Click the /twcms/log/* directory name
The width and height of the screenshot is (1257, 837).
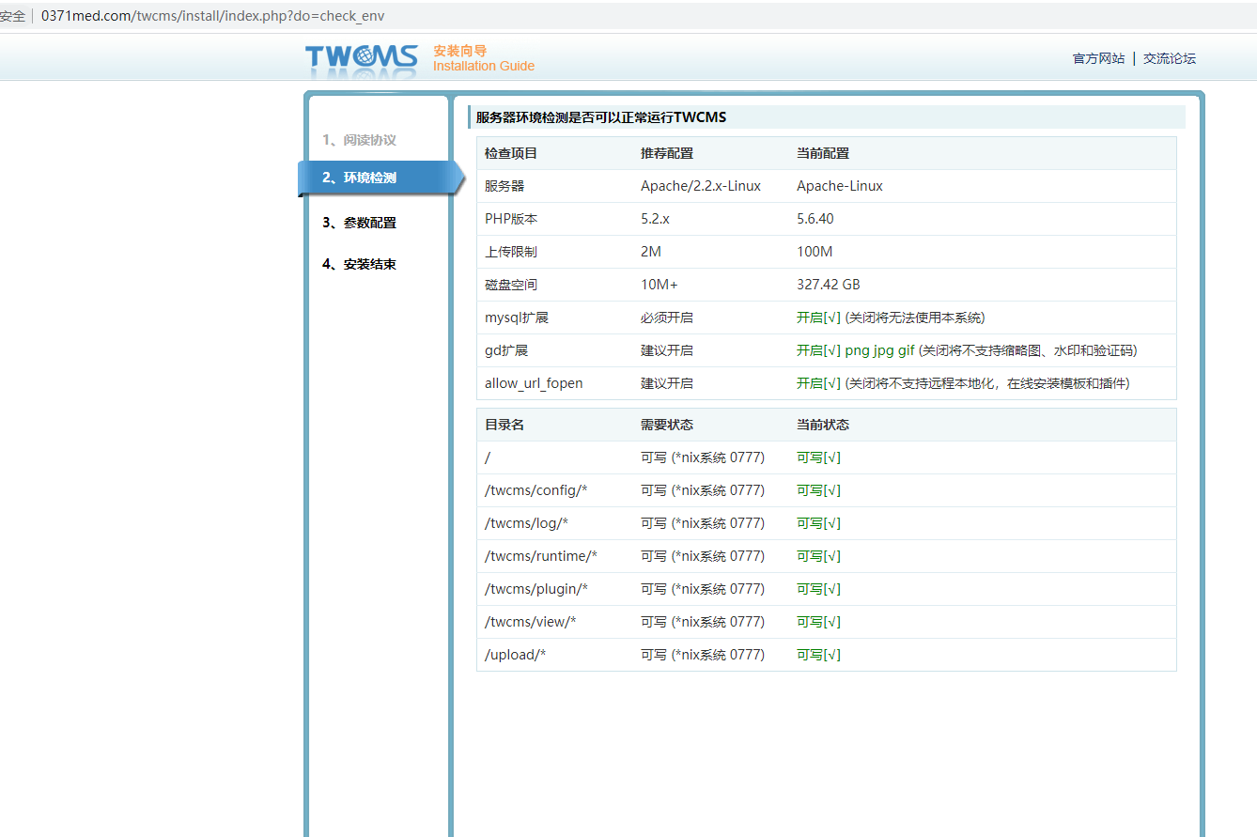pyautogui.click(x=526, y=523)
